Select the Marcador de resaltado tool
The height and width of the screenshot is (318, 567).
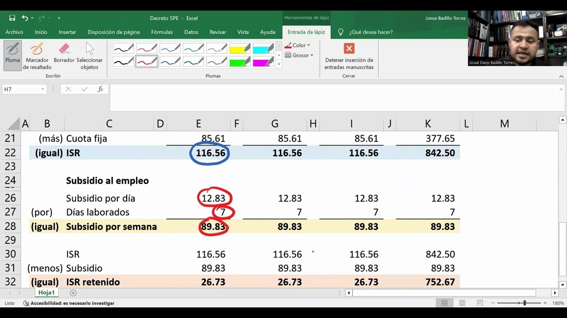[x=37, y=56]
